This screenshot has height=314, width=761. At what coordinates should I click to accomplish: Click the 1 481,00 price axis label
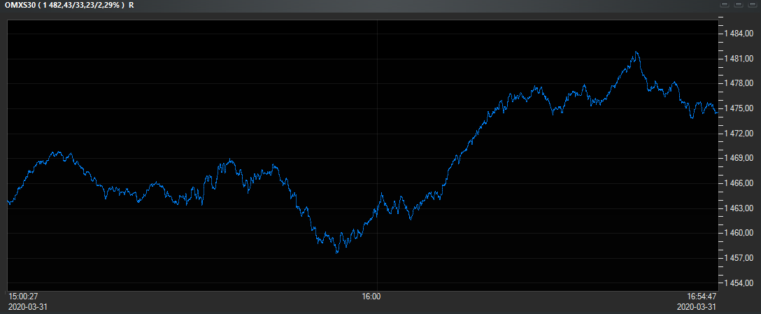tap(741, 59)
